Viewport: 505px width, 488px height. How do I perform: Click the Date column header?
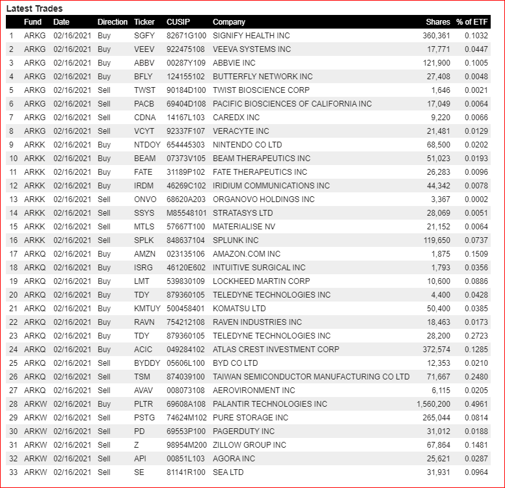point(61,22)
